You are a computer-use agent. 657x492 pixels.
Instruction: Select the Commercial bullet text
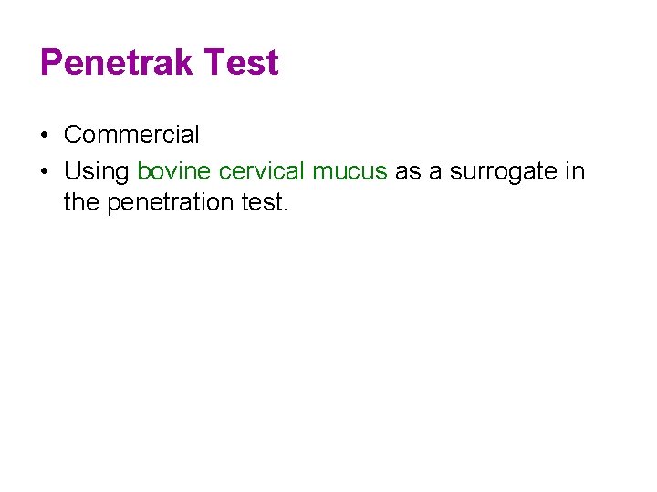(x=131, y=135)
